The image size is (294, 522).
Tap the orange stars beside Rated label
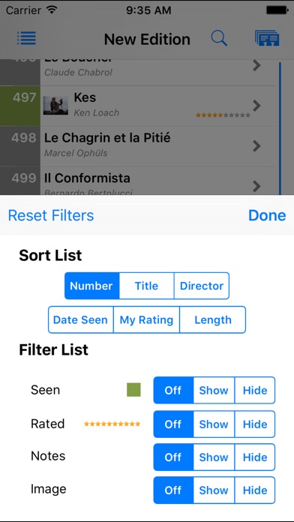click(112, 424)
